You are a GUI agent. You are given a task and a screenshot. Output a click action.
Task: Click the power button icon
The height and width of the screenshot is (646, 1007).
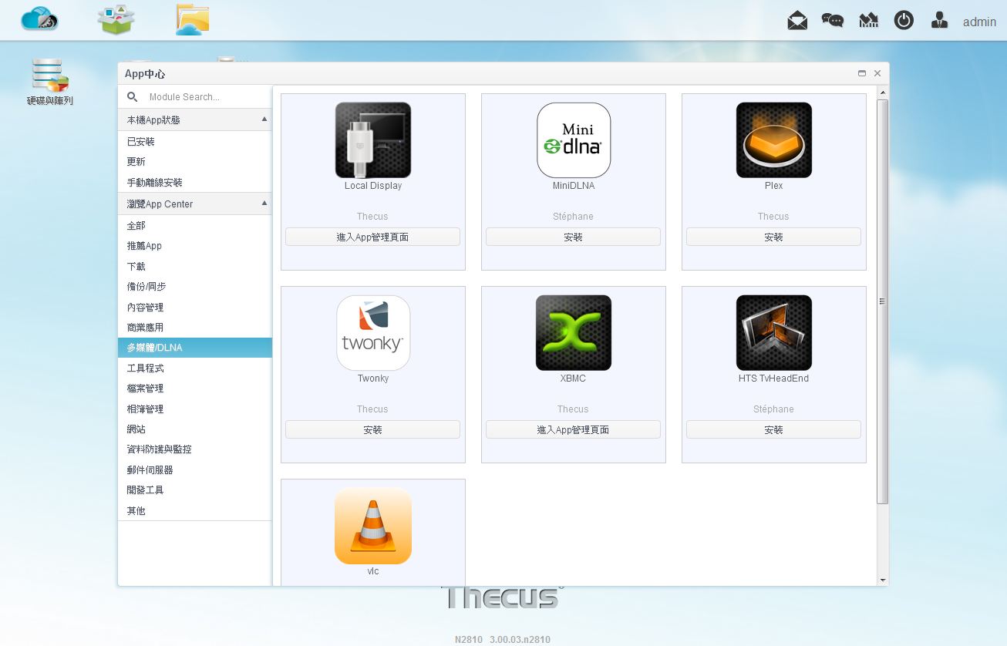click(x=904, y=21)
